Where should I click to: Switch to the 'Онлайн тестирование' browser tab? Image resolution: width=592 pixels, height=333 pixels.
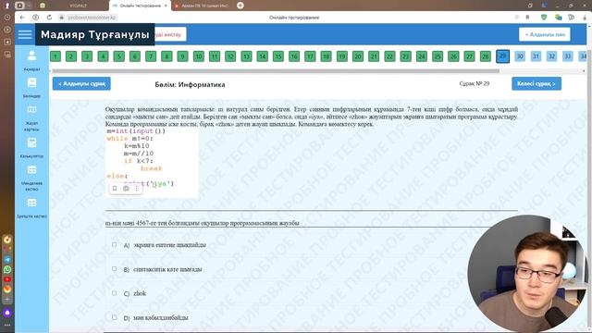pos(140,6)
